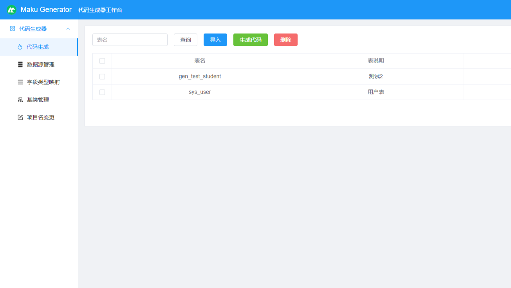Image resolution: width=511 pixels, height=288 pixels.
Task: Collapse the 代码生成器 menu chevron
Action: coord(68,29)
